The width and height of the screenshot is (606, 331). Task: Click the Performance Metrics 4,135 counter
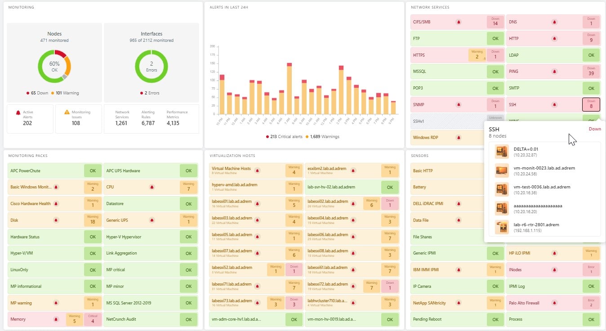(x=177, y=118)
